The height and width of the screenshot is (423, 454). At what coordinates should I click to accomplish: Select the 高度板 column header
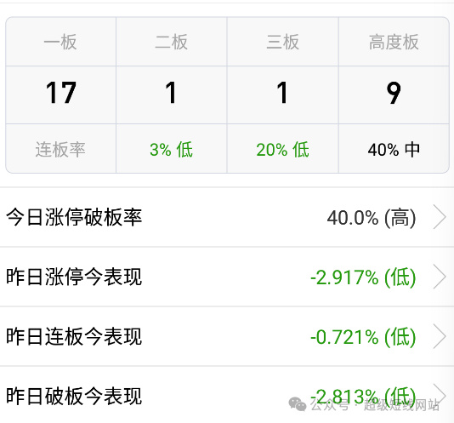394,42
